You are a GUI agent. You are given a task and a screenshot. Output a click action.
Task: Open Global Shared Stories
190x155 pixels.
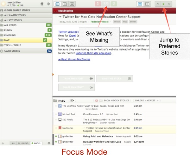(x=26, y=10)
